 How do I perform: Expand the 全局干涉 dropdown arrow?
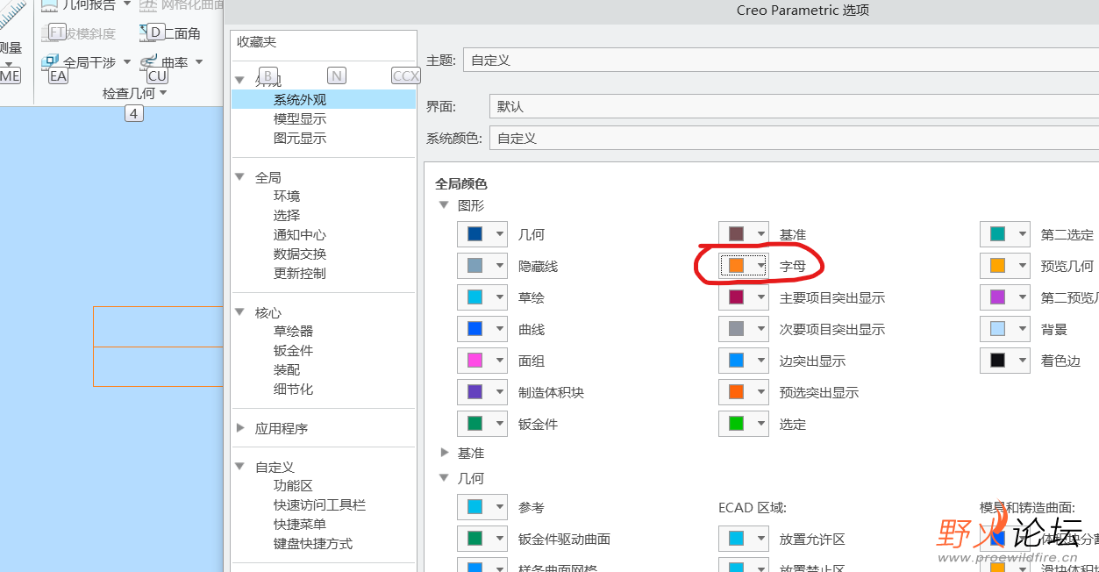[x=127, y=61]
